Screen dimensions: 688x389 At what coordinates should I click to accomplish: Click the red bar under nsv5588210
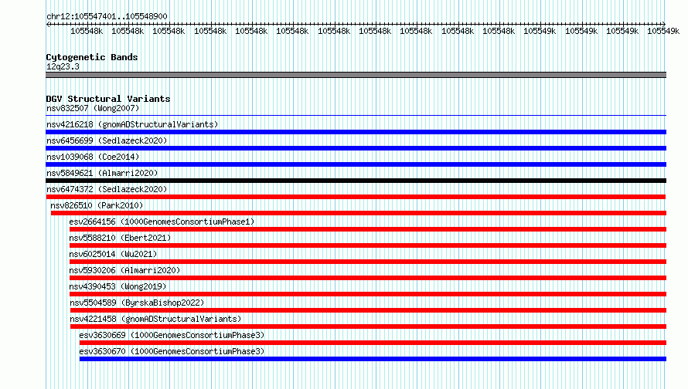click(368, 245)
